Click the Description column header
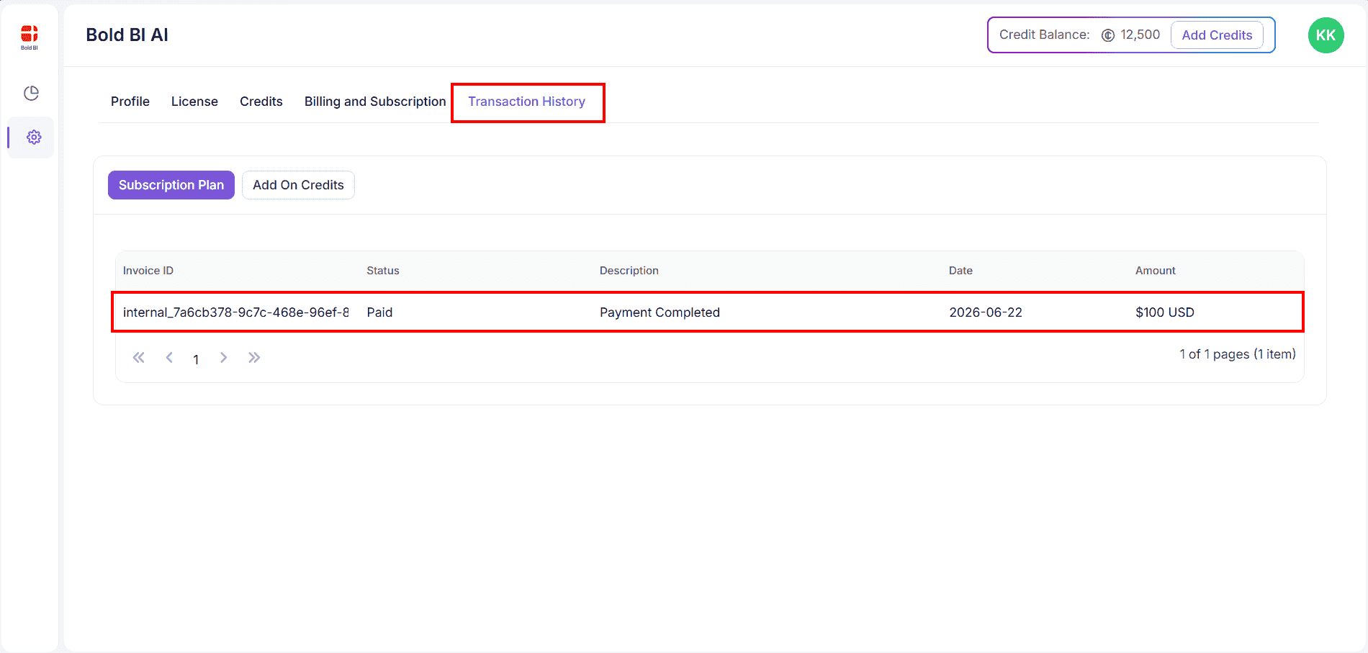 629,271
